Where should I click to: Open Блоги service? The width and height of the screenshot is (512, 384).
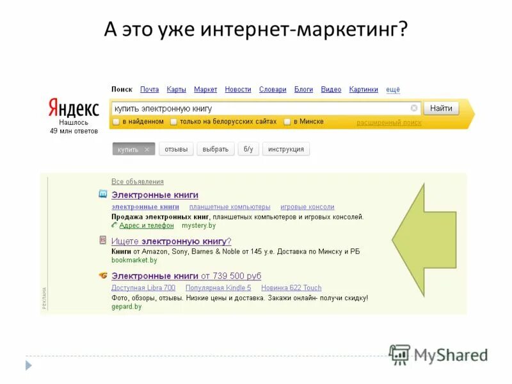click(x=303, y=89)
